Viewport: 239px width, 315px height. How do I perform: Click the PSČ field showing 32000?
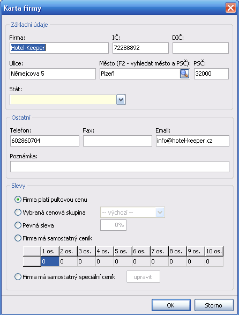click(211, 74)
